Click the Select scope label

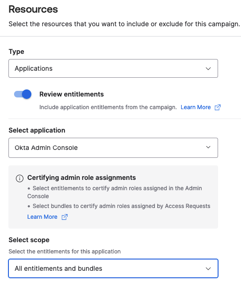click(29, 240)
